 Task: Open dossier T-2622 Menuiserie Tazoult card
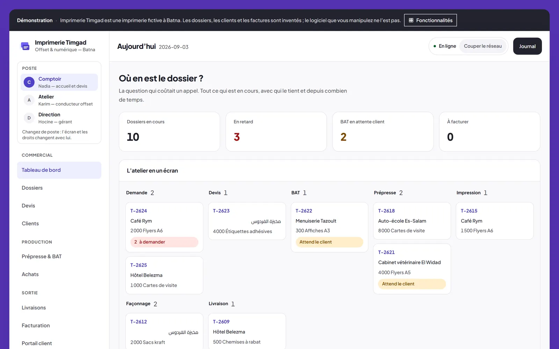pos(329,227)
